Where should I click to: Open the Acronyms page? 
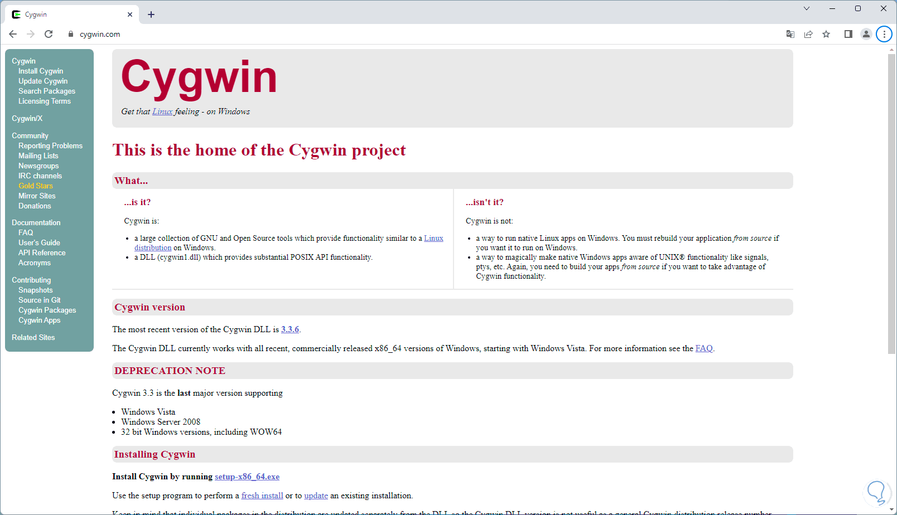pyautogui.click(x=35, y=263)
